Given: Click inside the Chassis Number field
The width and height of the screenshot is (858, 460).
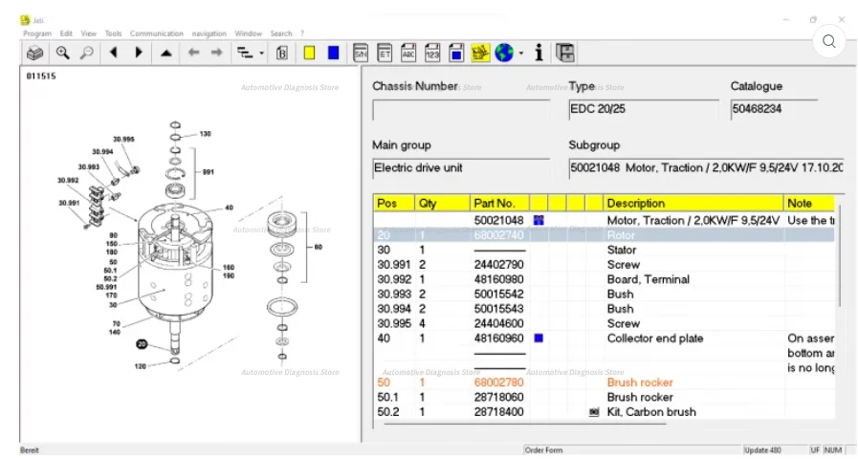Looking at the screenshot, I should point(461,109).
